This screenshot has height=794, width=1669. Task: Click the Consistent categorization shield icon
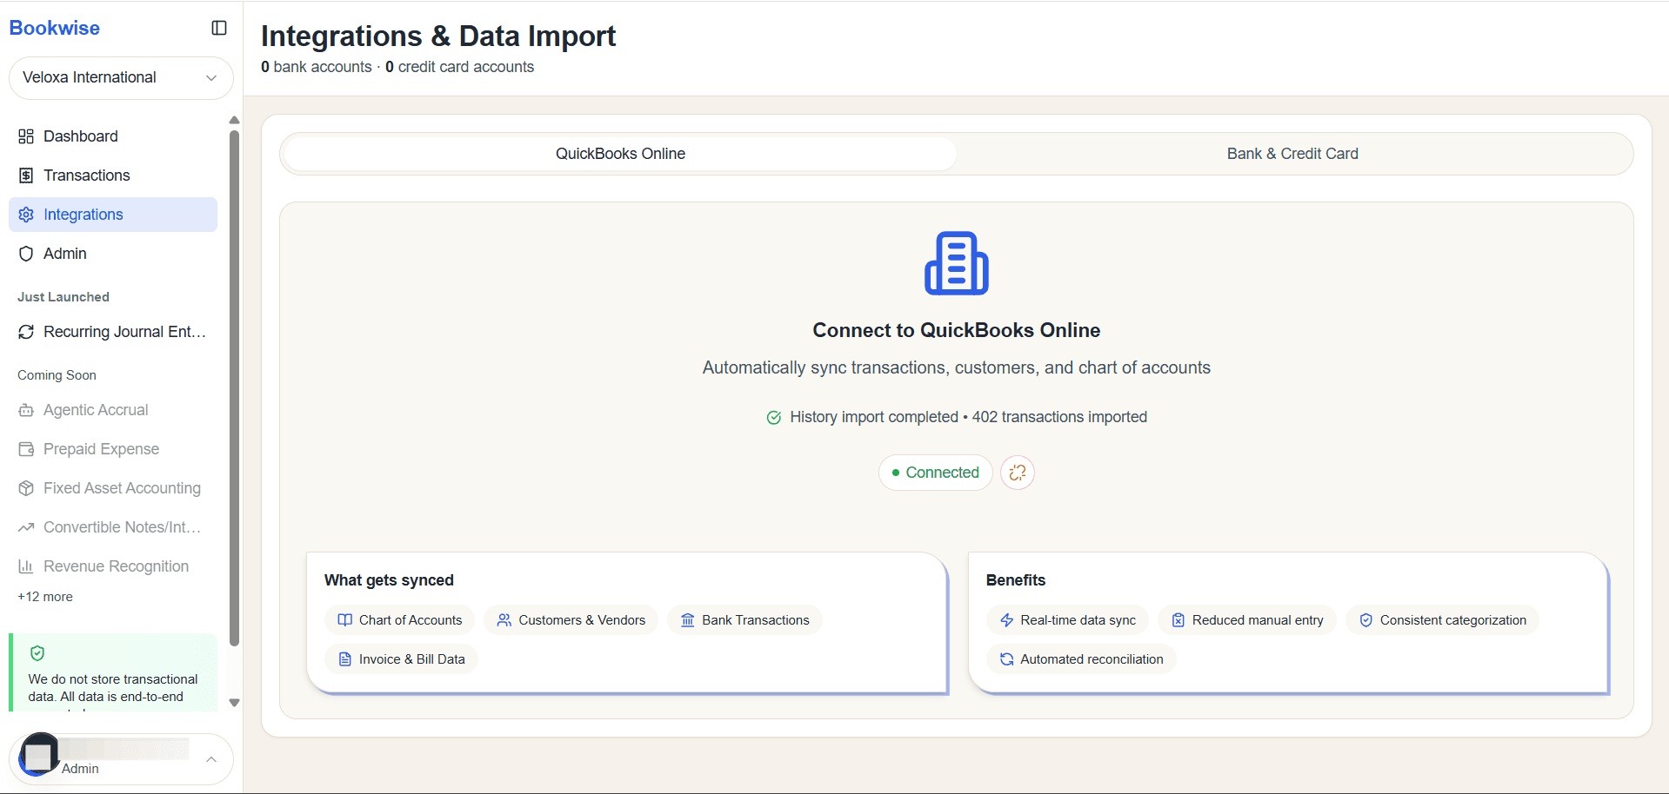[1366, 620]
